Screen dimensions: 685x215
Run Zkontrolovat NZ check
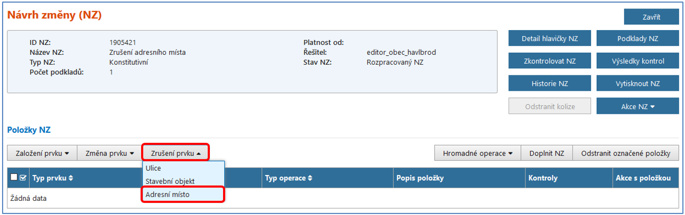tap(549, 61)
